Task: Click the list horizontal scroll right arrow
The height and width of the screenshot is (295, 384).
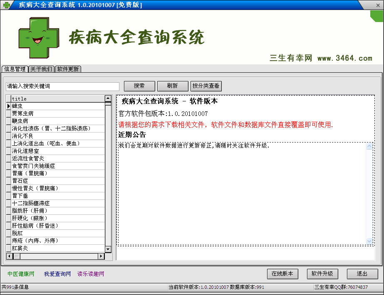Action: click(101, 256)
